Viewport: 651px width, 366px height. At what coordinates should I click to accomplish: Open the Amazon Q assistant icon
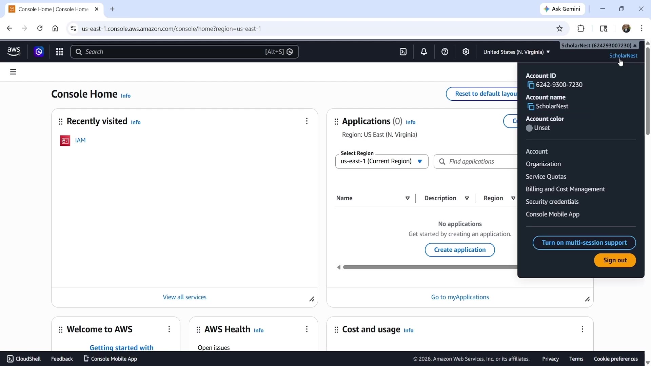[39, 52]
